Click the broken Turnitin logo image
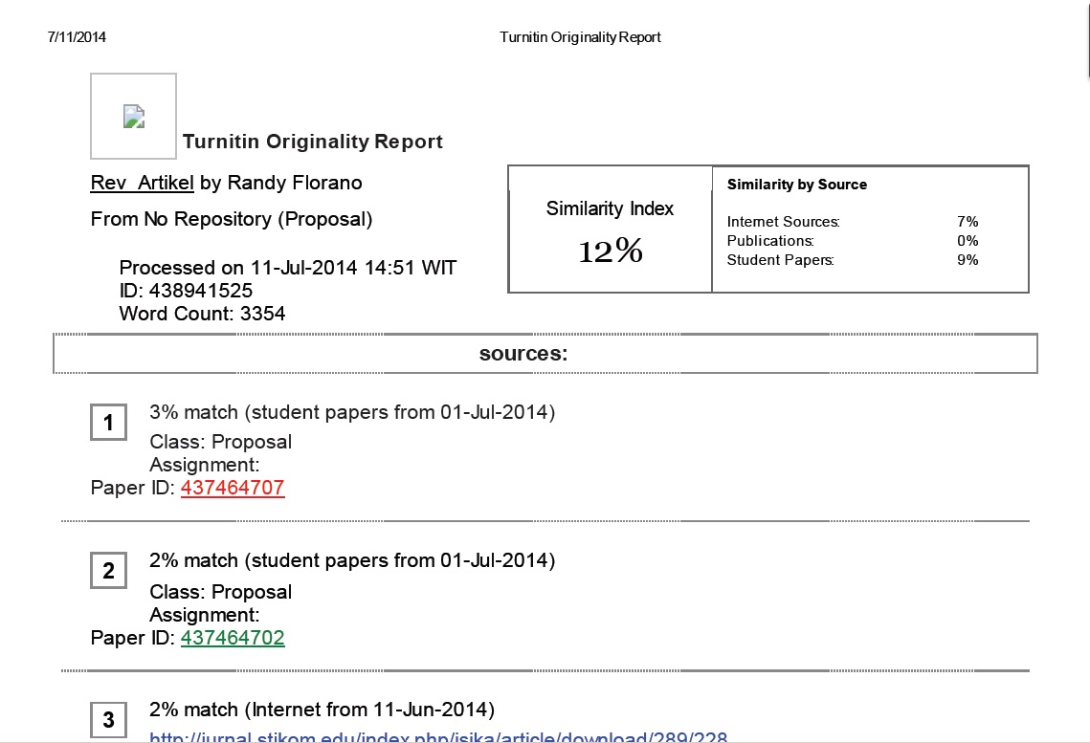Screen dimensions: 1090x743 coord(134,117)
